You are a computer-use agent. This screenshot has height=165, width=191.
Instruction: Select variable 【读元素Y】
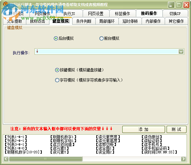59,152
